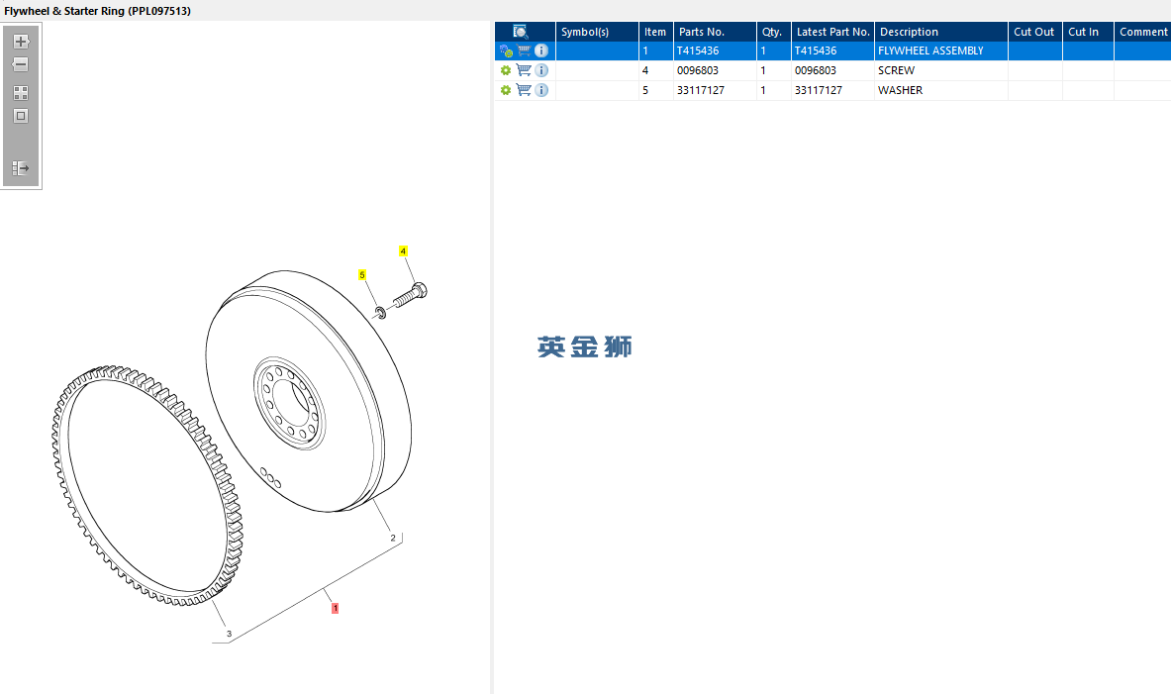Viewport: 1171px width, 694px height.
Task: Click item number 4 cell
Action: [x=655, y=70]
